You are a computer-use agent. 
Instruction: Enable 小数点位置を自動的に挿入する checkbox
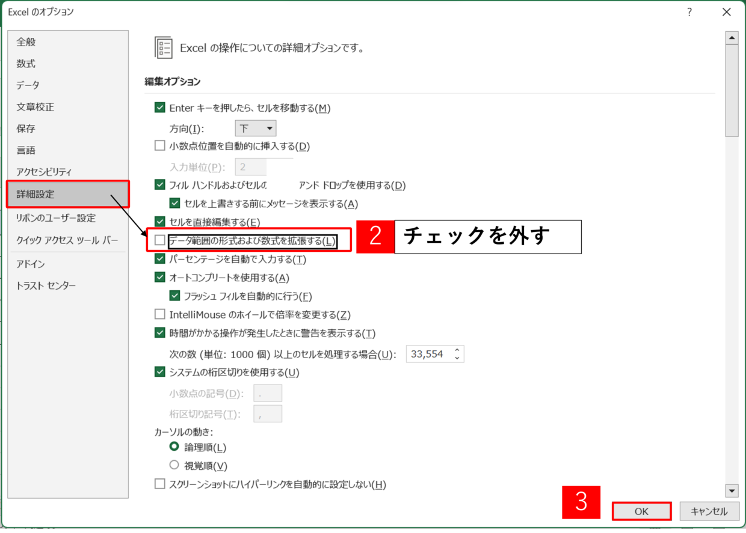click(159, 145)
